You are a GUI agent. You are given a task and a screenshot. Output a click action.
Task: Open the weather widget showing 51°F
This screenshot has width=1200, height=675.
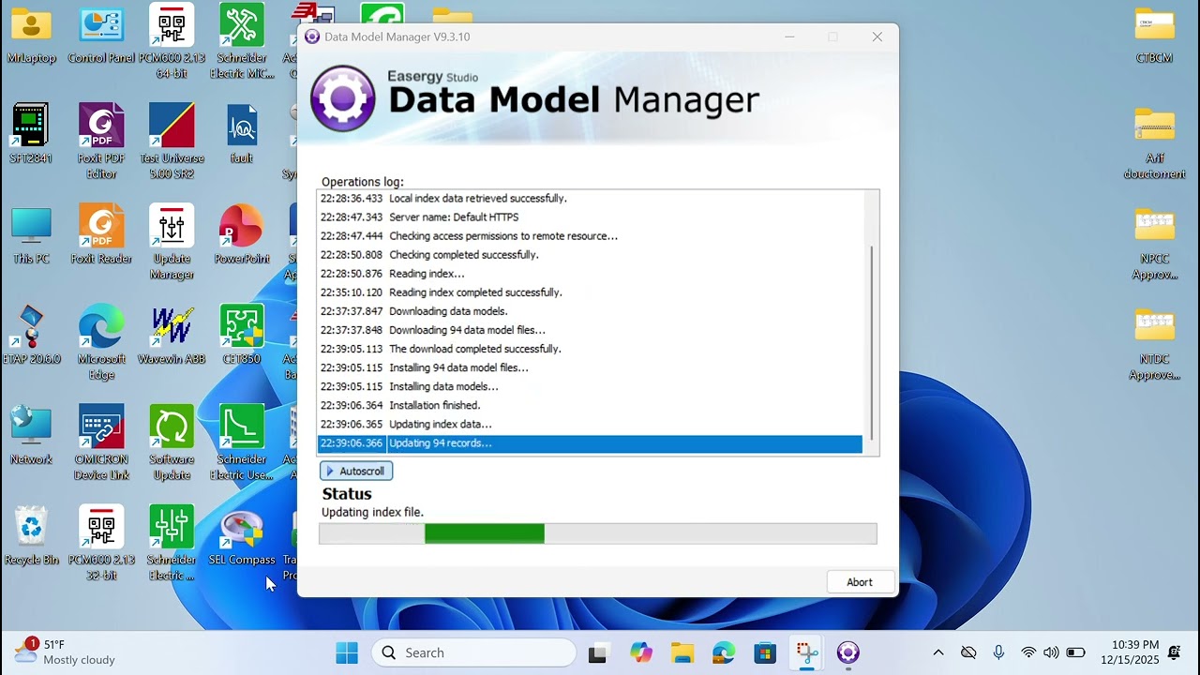(x=66, y=652)
